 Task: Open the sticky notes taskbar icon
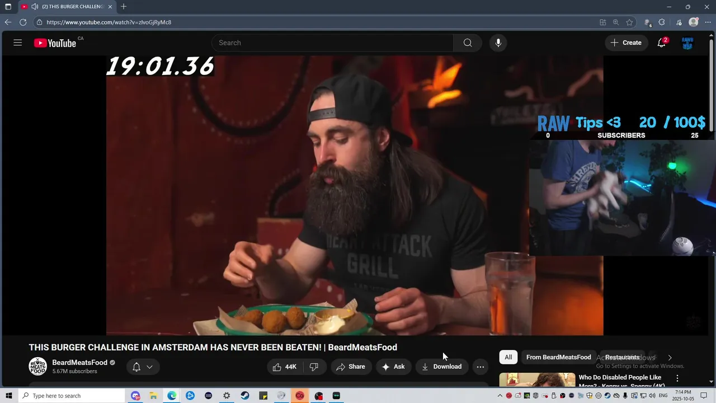point(263,396)
